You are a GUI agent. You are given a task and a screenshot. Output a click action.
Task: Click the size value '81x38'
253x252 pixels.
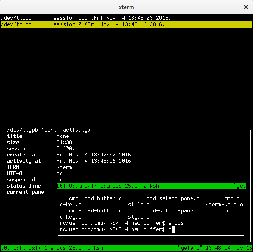(64, 142)
